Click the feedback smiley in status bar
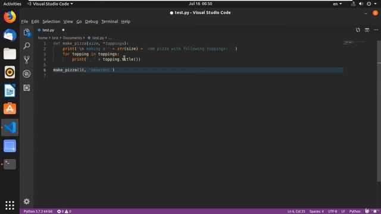This screenshot has height=214, width=381. [367, 212]
